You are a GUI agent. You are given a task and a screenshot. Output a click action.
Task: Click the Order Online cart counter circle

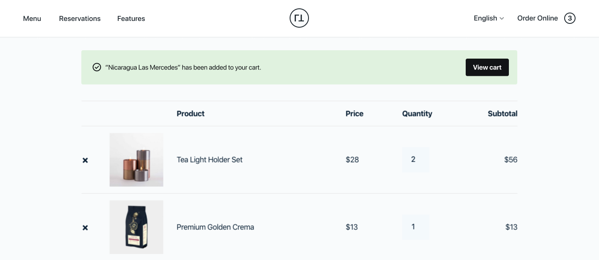pos(570,18)
